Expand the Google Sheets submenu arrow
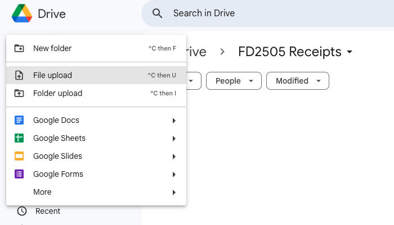The image size is (394, 225). tap(174, 139)
